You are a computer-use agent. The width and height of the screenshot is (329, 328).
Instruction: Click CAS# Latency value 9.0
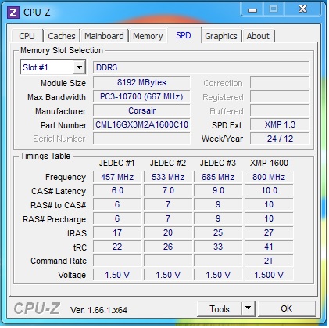pyautogui.click(x=218, y=191)
